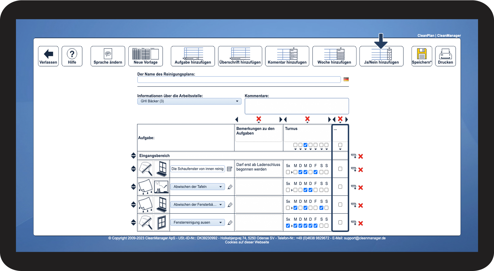Screen dimensions: 494x271
Task: Click Ja/Nein hinzufügen toolbar button
Action: 381,56
